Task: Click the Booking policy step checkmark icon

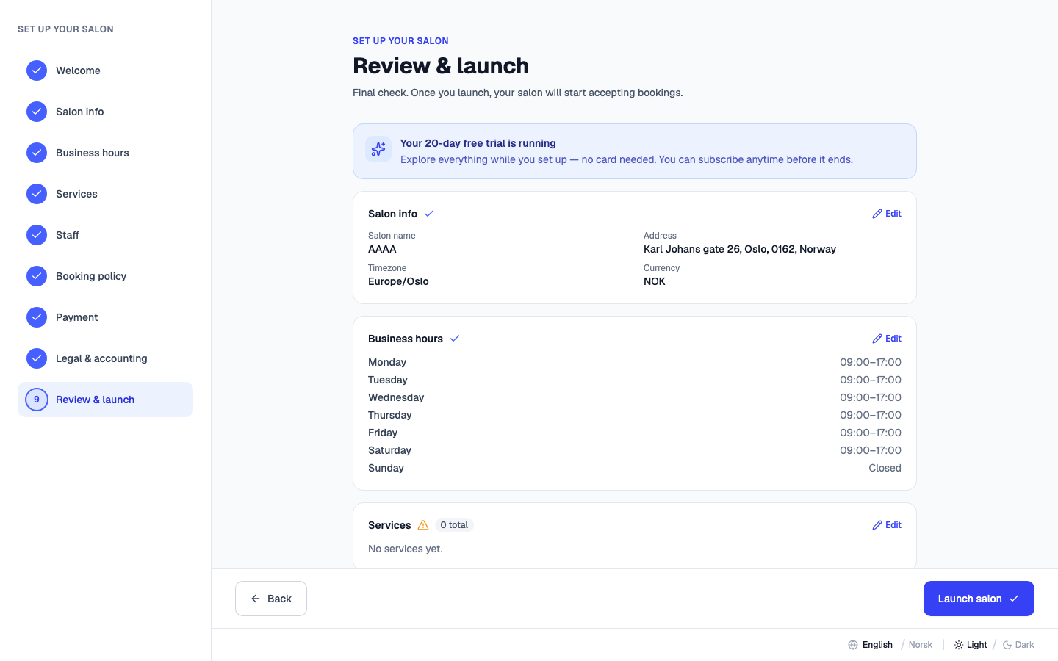Action: 37,276
